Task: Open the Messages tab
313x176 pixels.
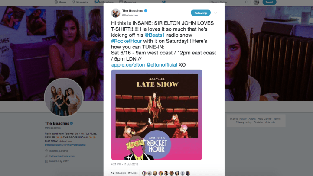Action: [x=128, y=2]
